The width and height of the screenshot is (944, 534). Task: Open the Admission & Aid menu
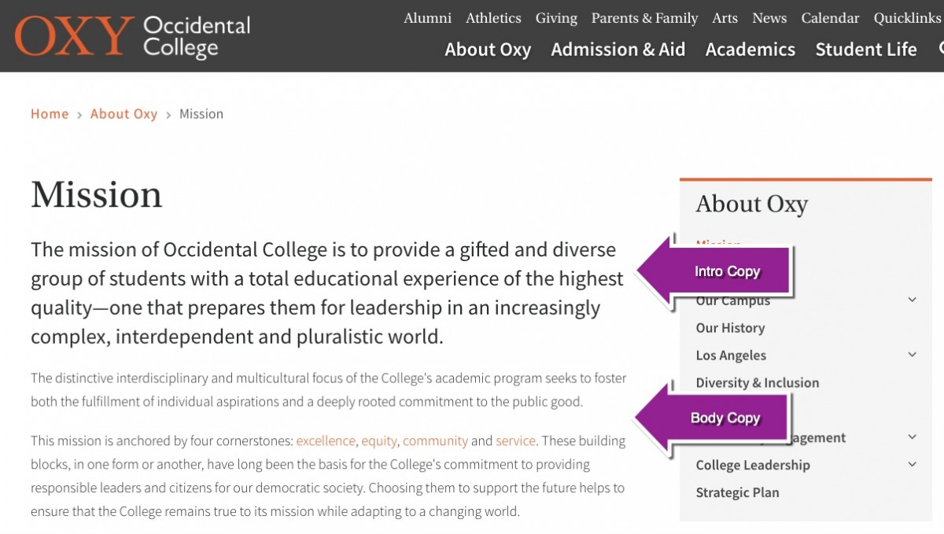click(x=618, y=50)
